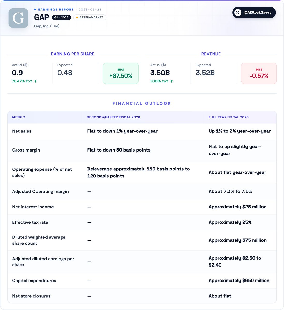Select the MISS -0.57% badge
284x310 pixels.
[x=259, y=73]
